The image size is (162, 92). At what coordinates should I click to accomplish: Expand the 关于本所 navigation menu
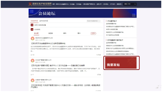coord(113,4)
